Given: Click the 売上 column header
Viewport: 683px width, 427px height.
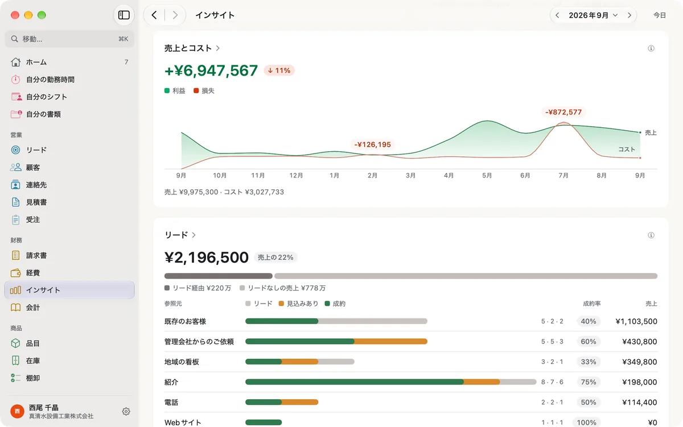Looking at the screenshot, I should pos(651,304).
